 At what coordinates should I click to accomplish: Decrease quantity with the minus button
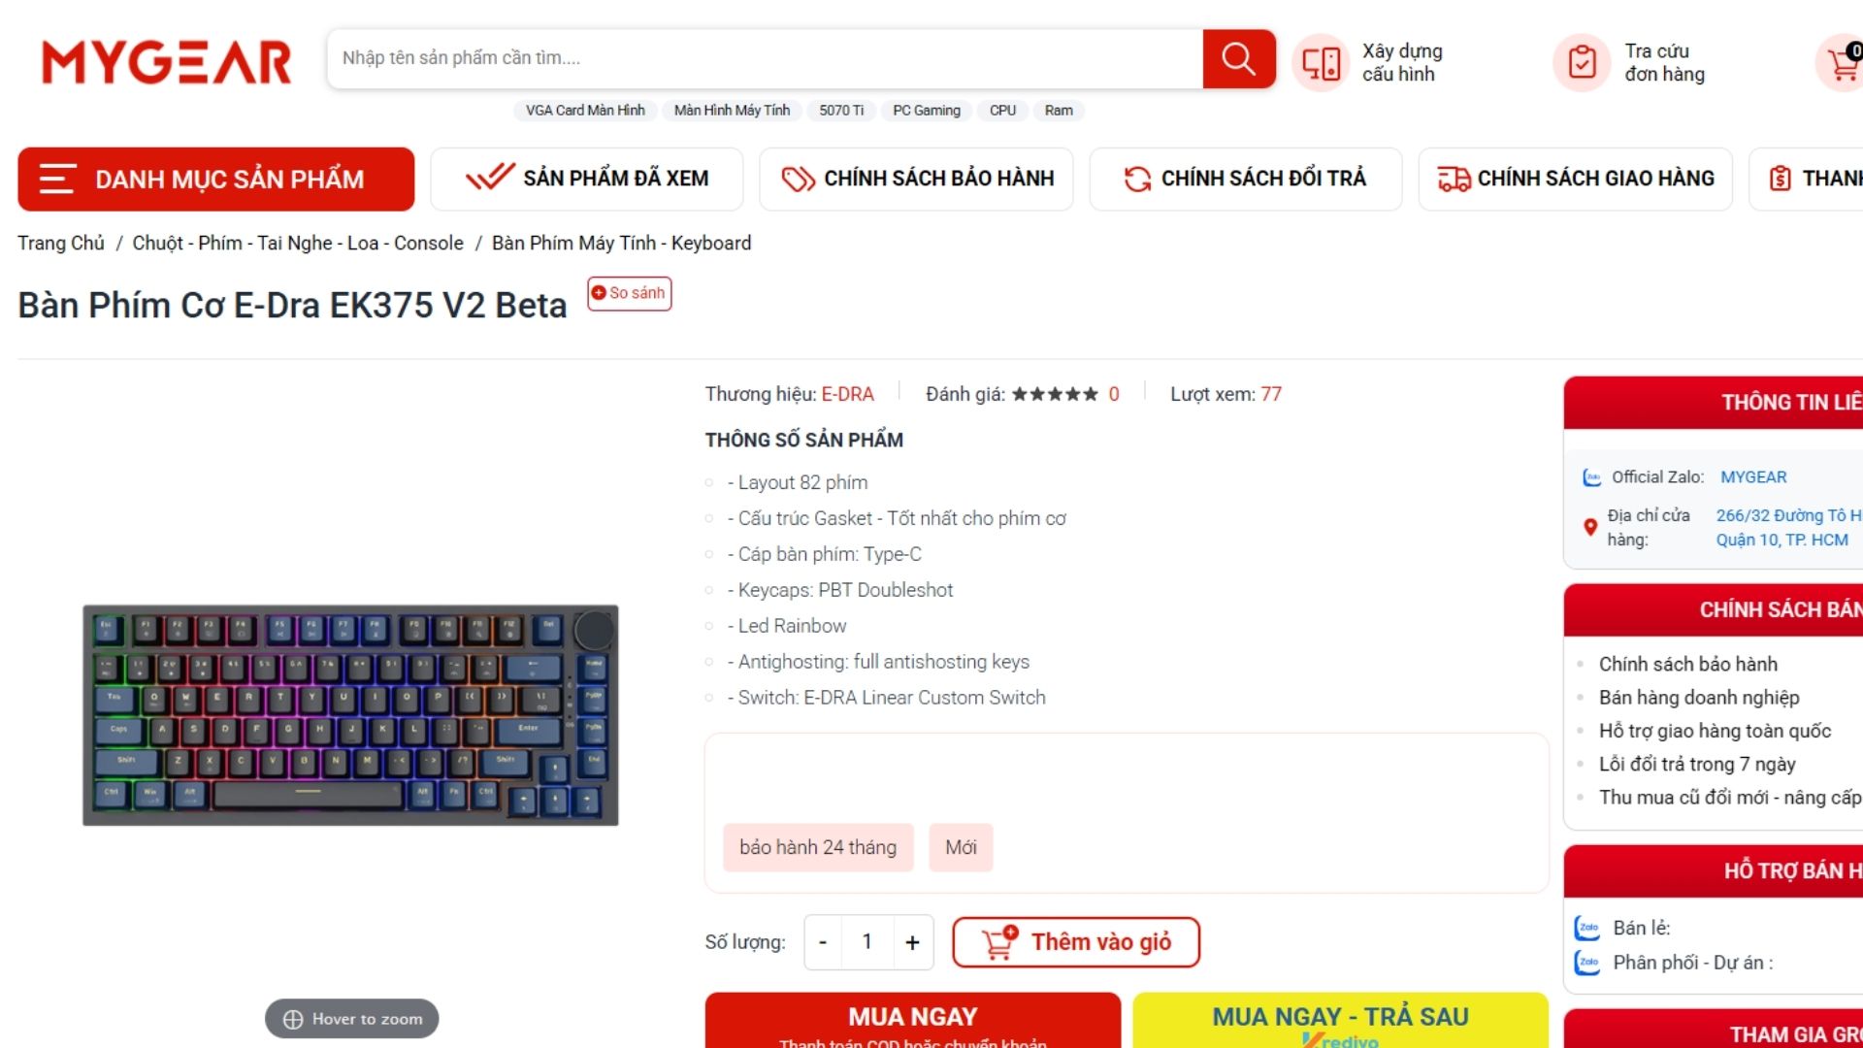pyautogui.click(x=823, y=942)
